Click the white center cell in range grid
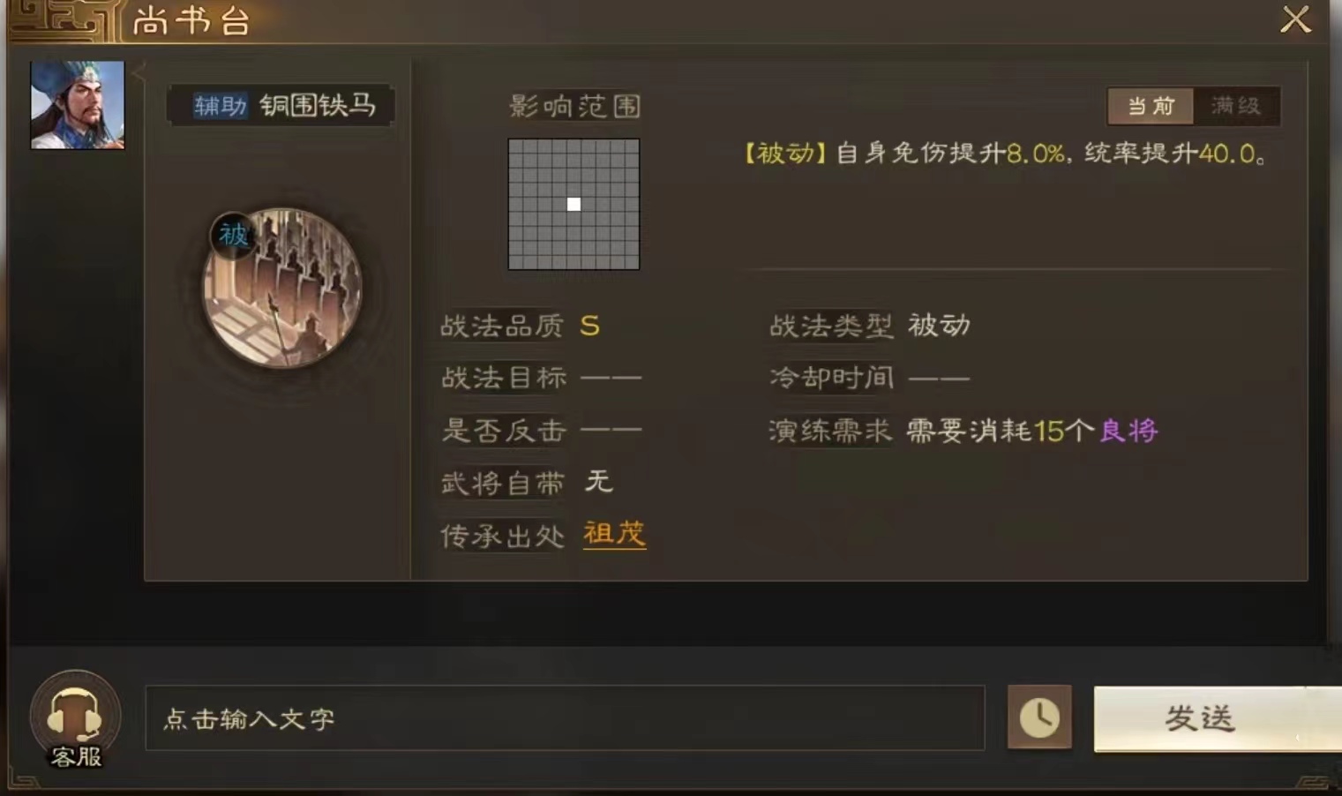Screen dimensions: 1342x796 coord(574,205)
